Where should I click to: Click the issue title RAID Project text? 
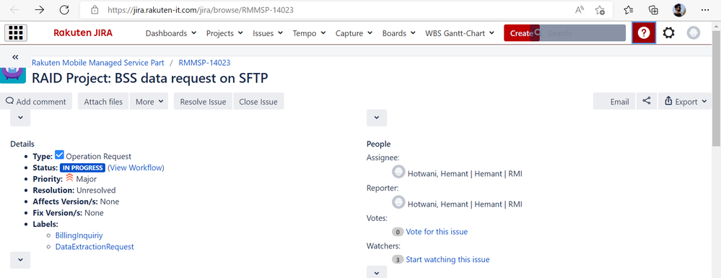pyautogui.click(x=150, y=78)
